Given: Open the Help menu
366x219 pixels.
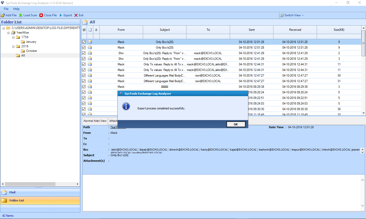Looking at the screenshot, I should [17, 9].
